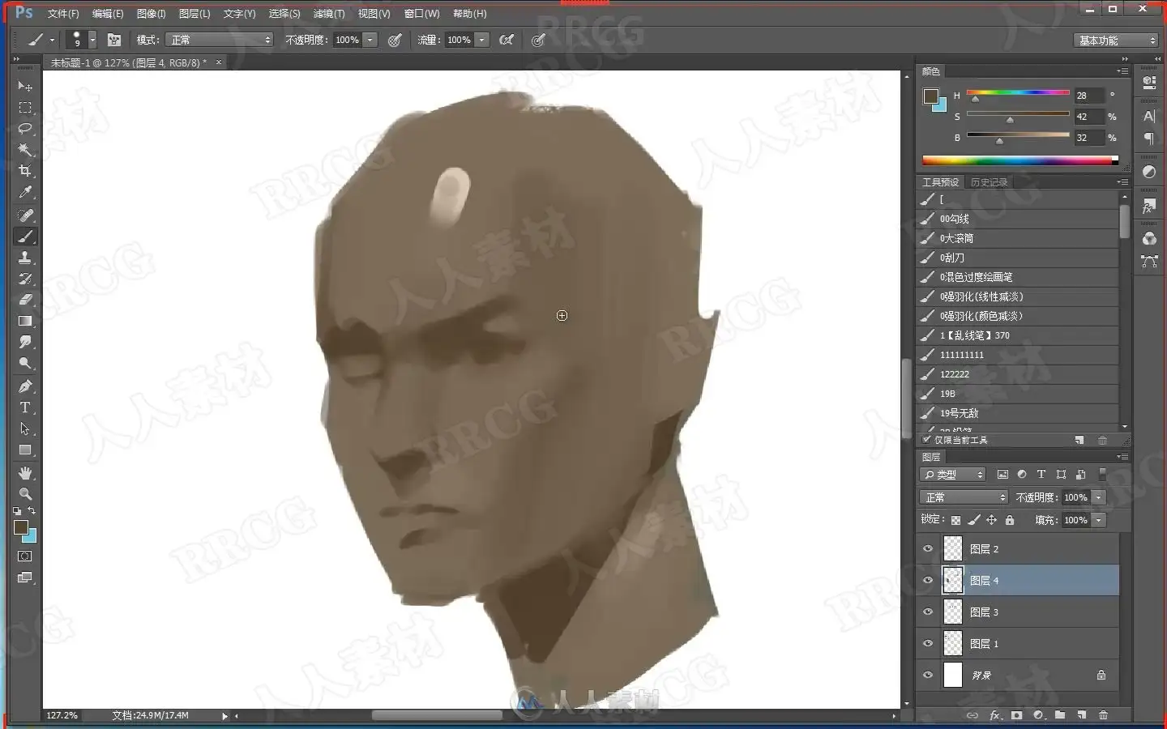
Task: Swap foreground and background colors
Action: 32,511
